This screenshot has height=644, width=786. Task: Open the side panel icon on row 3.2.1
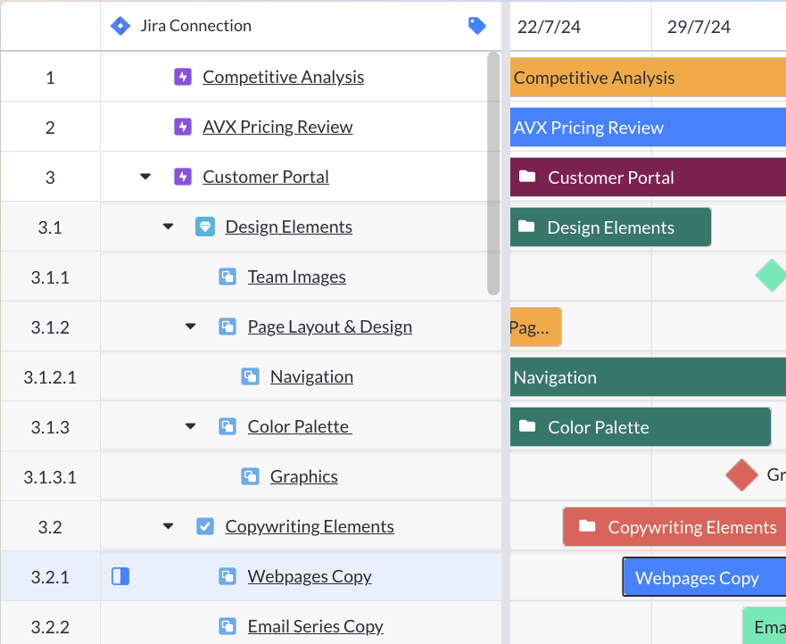pyautogui.click(x=120, y=576)
